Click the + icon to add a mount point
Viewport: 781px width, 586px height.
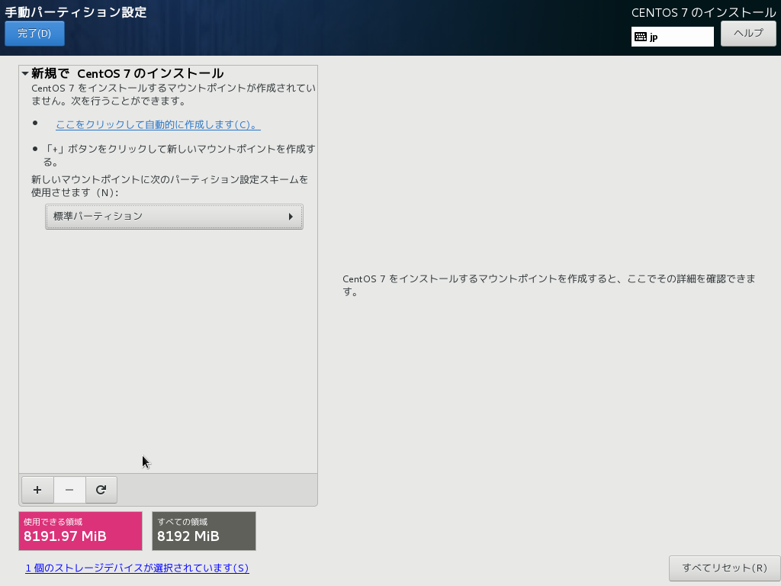pos(37,490)
